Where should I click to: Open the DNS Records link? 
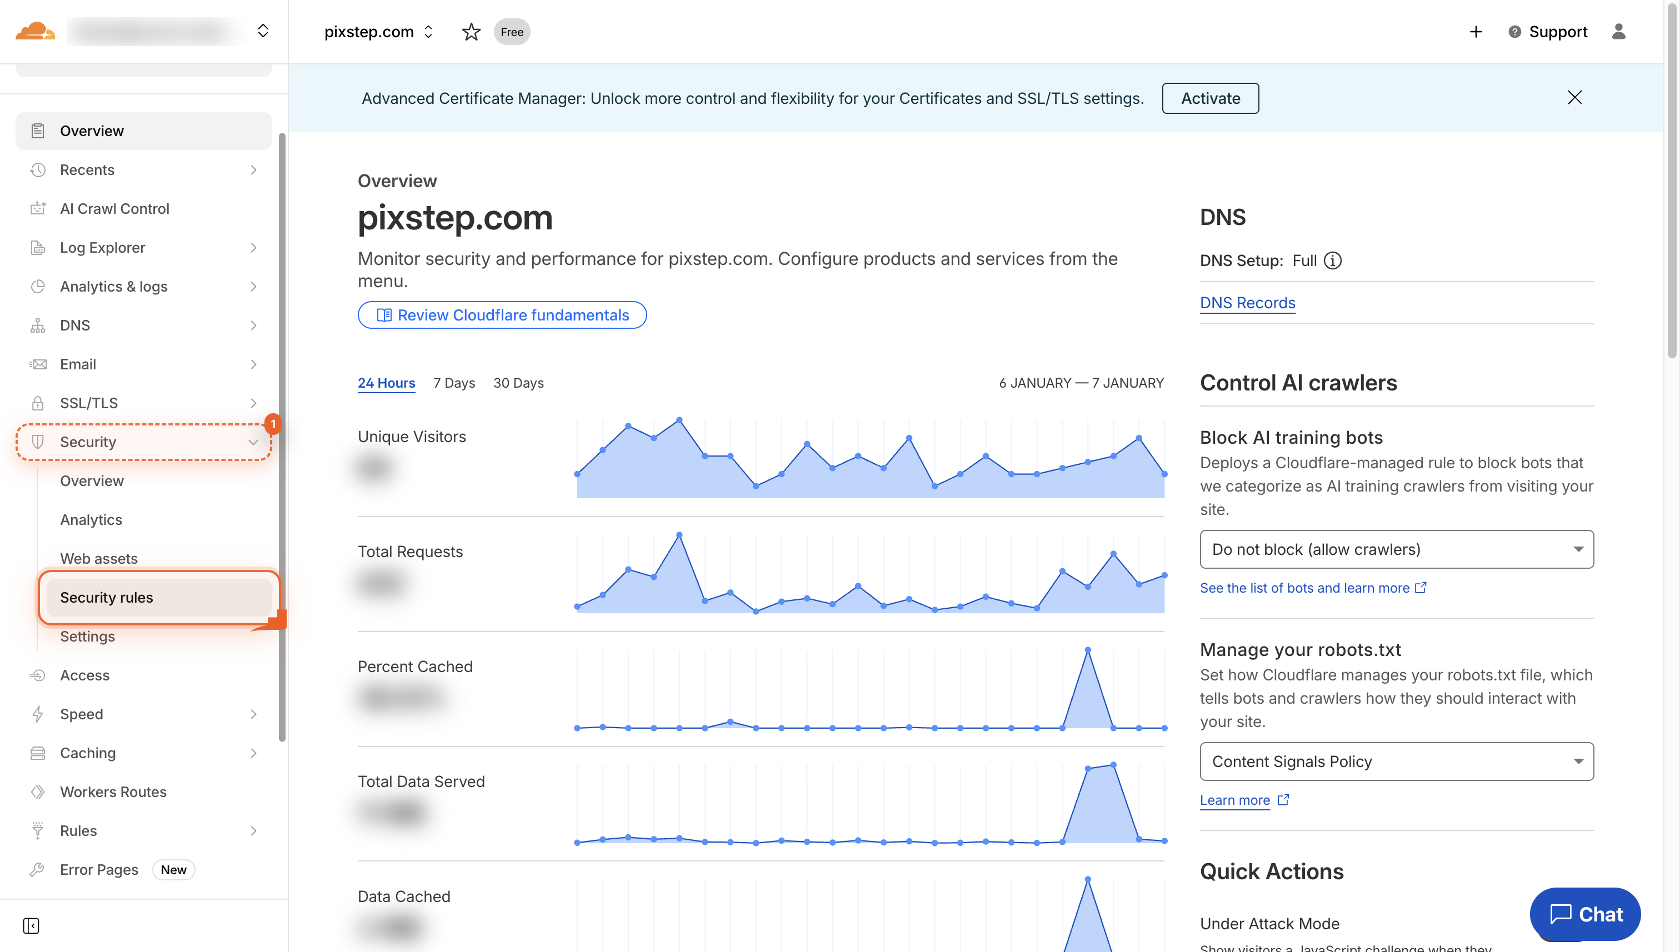1247,302
